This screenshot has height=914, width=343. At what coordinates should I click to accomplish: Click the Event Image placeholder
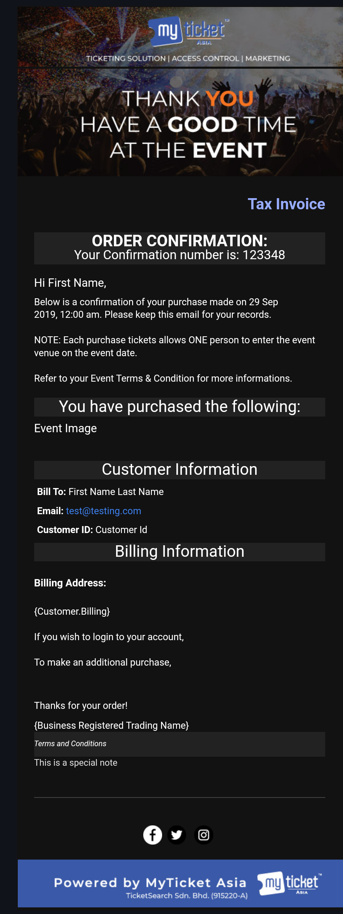click(66, 428)
